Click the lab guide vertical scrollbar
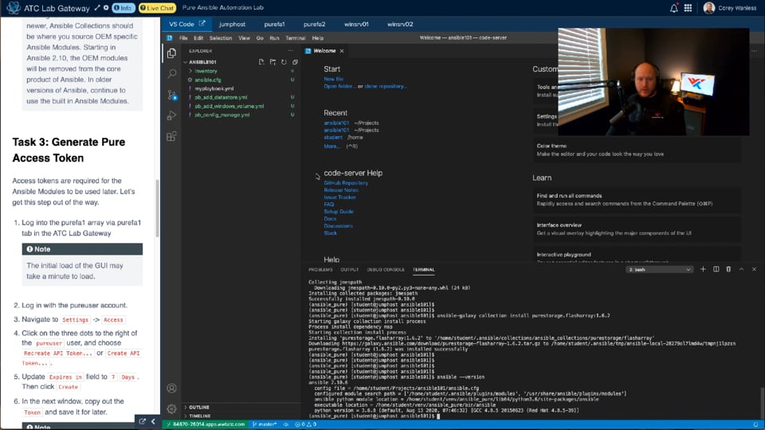The width and height of the screenshot is (765, 430). click(157, 209)
